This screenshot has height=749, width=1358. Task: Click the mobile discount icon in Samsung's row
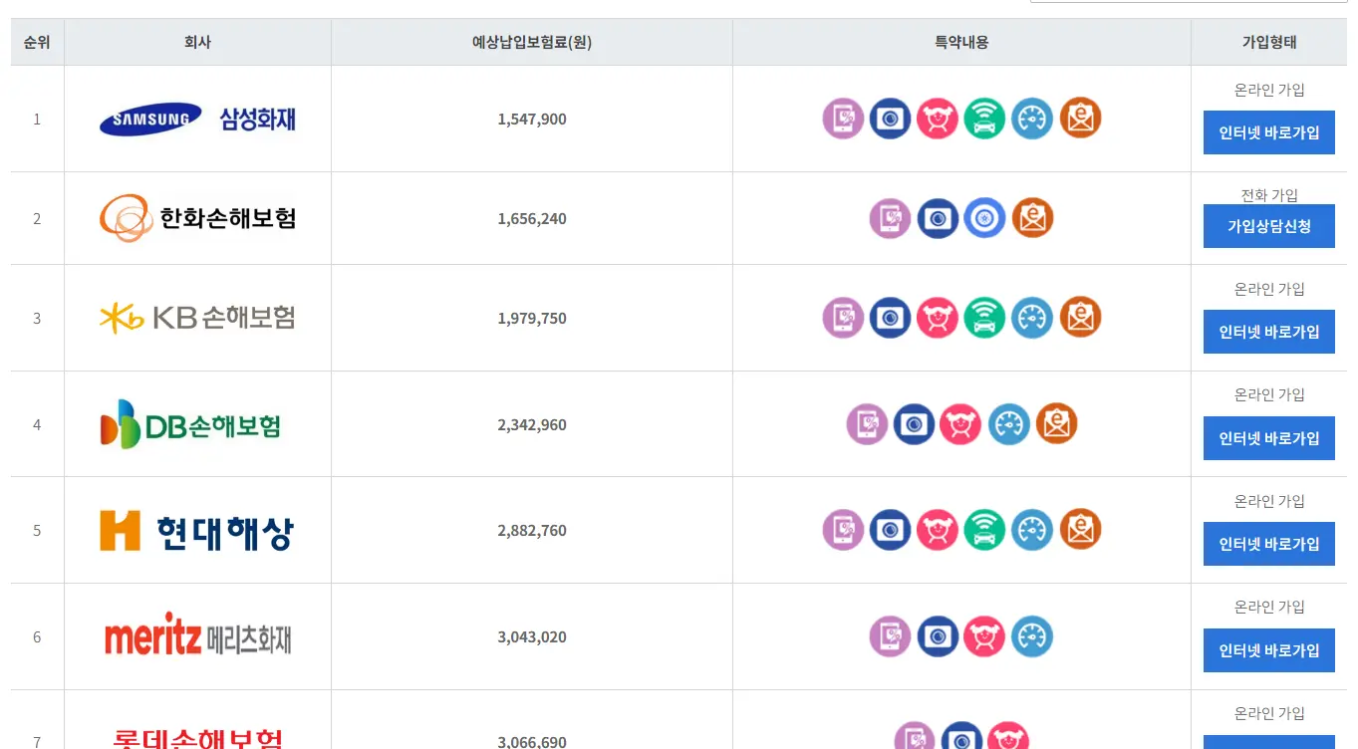pos(842,119)
